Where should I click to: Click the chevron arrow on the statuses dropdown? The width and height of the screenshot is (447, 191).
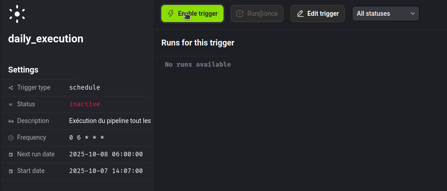click(x=412, y=14)
